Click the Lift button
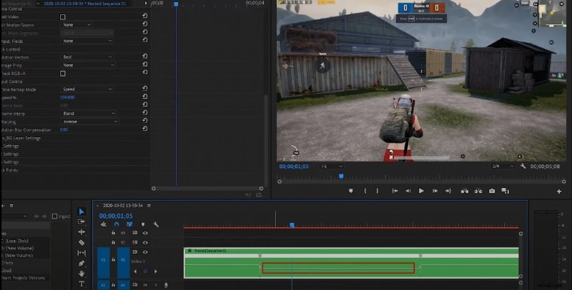Image resolution: width=572 pixels, height=290 pixels. 464,191
